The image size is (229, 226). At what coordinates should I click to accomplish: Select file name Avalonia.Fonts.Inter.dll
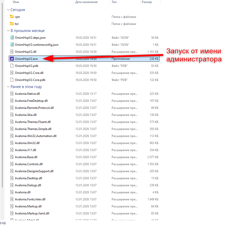[30, 199]
